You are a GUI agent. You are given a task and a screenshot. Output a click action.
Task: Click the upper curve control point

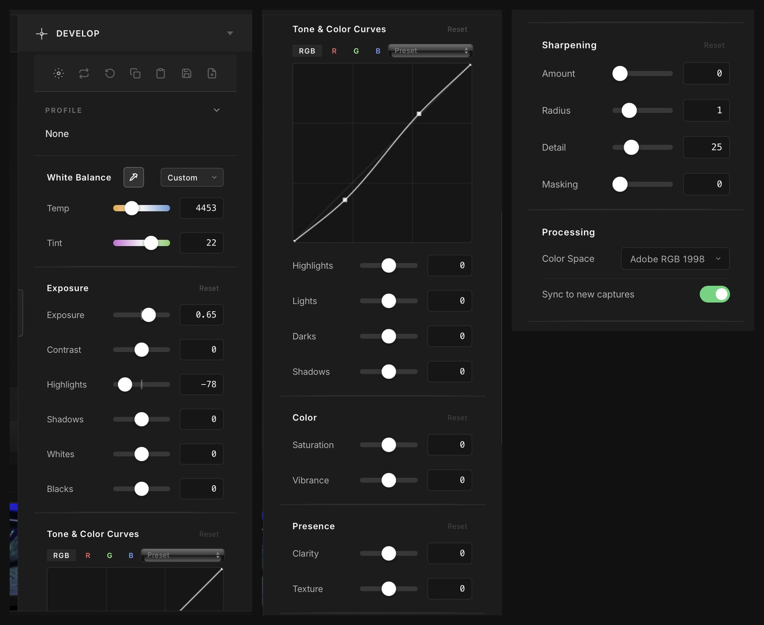pos(419,114)
